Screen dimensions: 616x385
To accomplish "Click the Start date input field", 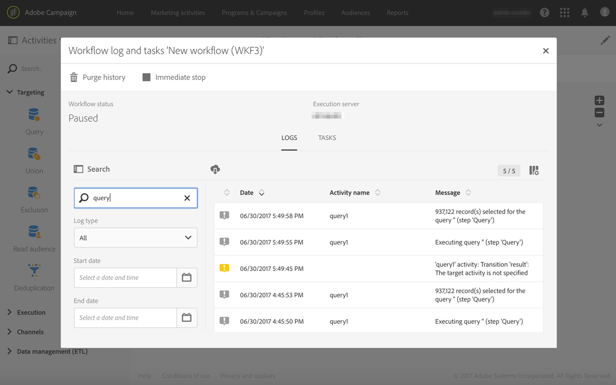I will (x=125, y=278).
